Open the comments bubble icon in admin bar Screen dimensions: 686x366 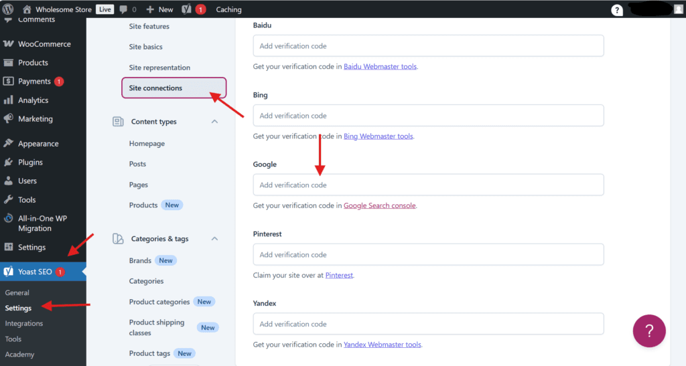123,9
